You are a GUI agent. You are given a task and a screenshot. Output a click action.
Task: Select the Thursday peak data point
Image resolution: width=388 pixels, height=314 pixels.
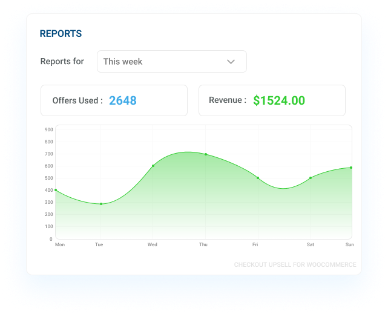pos(206,154)
